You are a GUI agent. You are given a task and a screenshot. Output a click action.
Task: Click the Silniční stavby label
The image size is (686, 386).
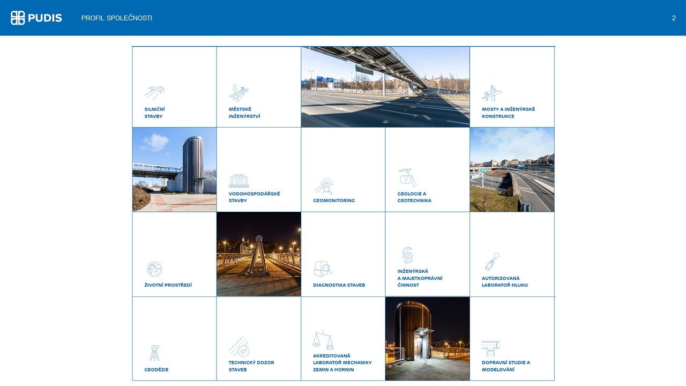(154, 113)
